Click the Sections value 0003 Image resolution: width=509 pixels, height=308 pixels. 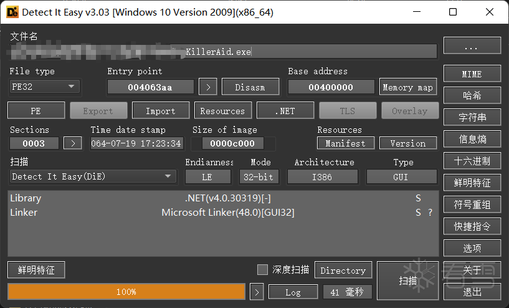click(x=34, y=143)
